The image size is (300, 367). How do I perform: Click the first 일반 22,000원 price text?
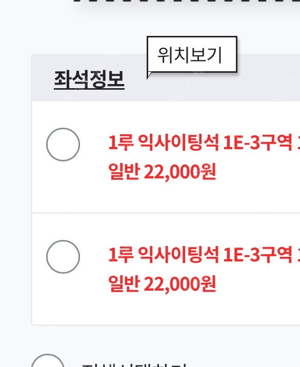(162, 172)
